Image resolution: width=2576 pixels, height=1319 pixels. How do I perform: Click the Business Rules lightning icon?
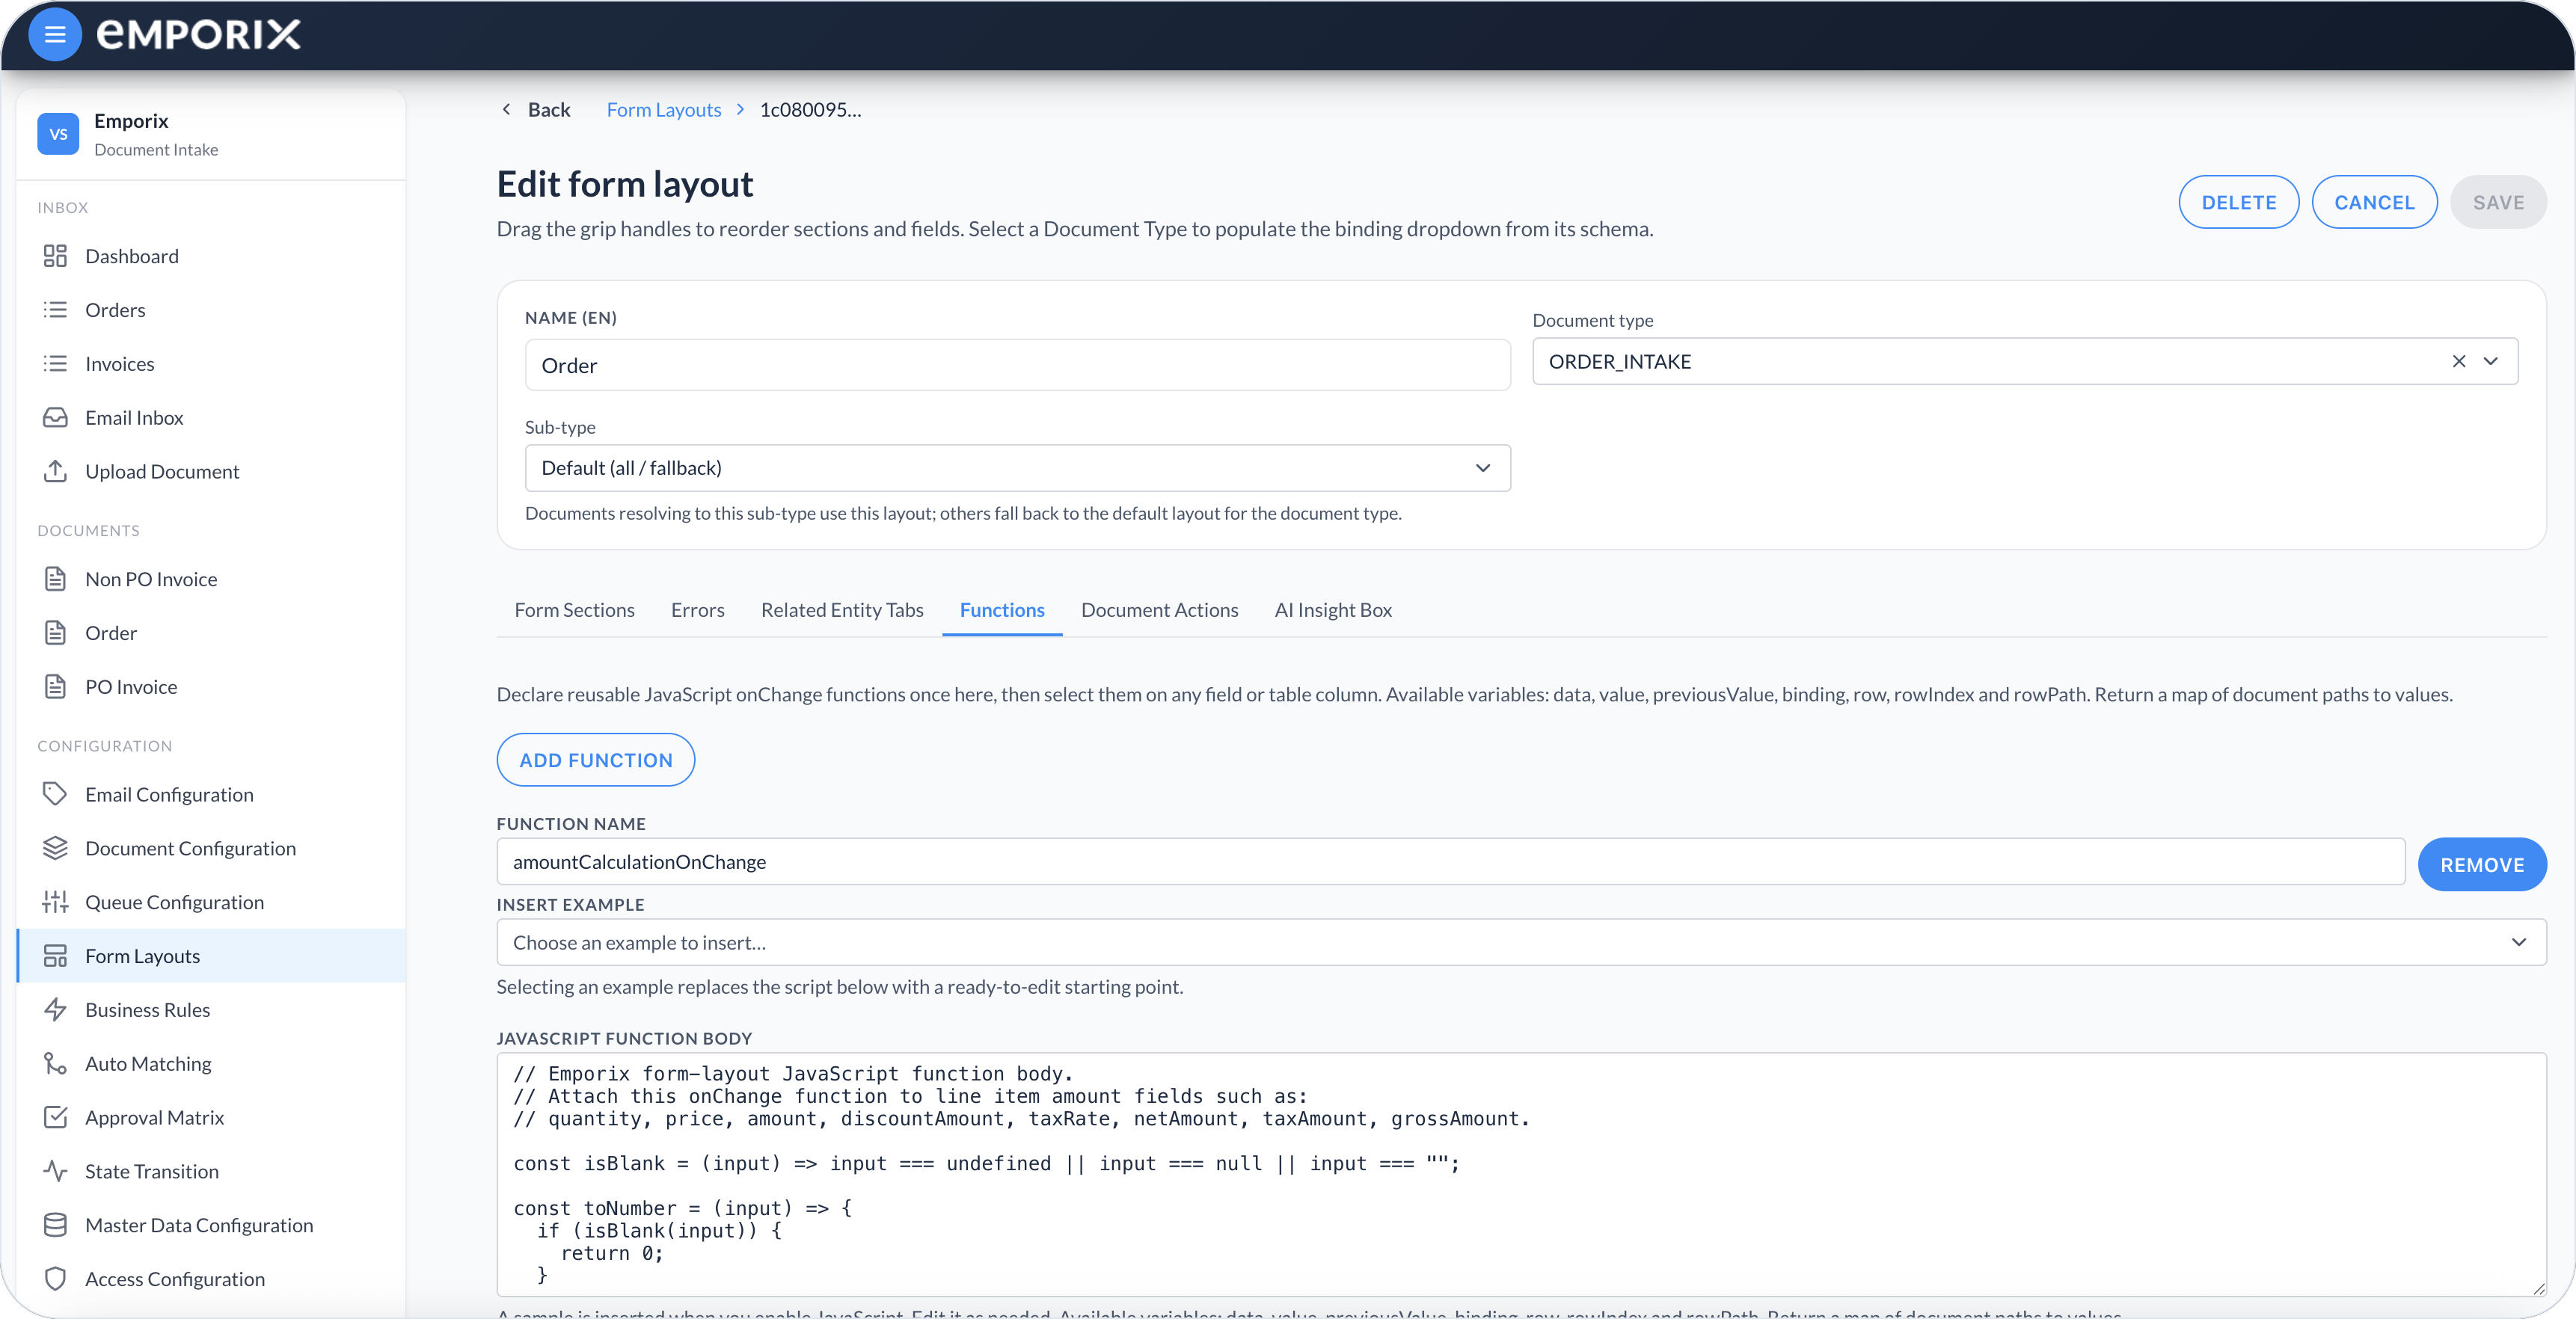[x=55, y=1009]
